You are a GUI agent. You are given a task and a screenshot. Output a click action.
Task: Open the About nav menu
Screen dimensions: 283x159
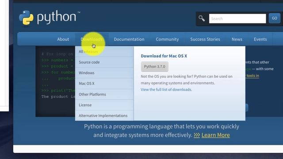(x=63, y=39)
